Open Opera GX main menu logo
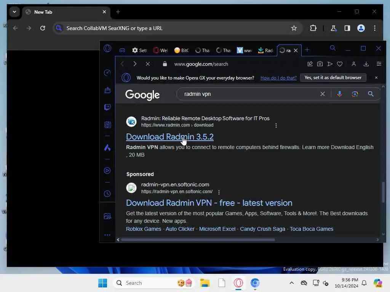Image resolution: width=390 pixels, height=292 pixels. [107, 48]
